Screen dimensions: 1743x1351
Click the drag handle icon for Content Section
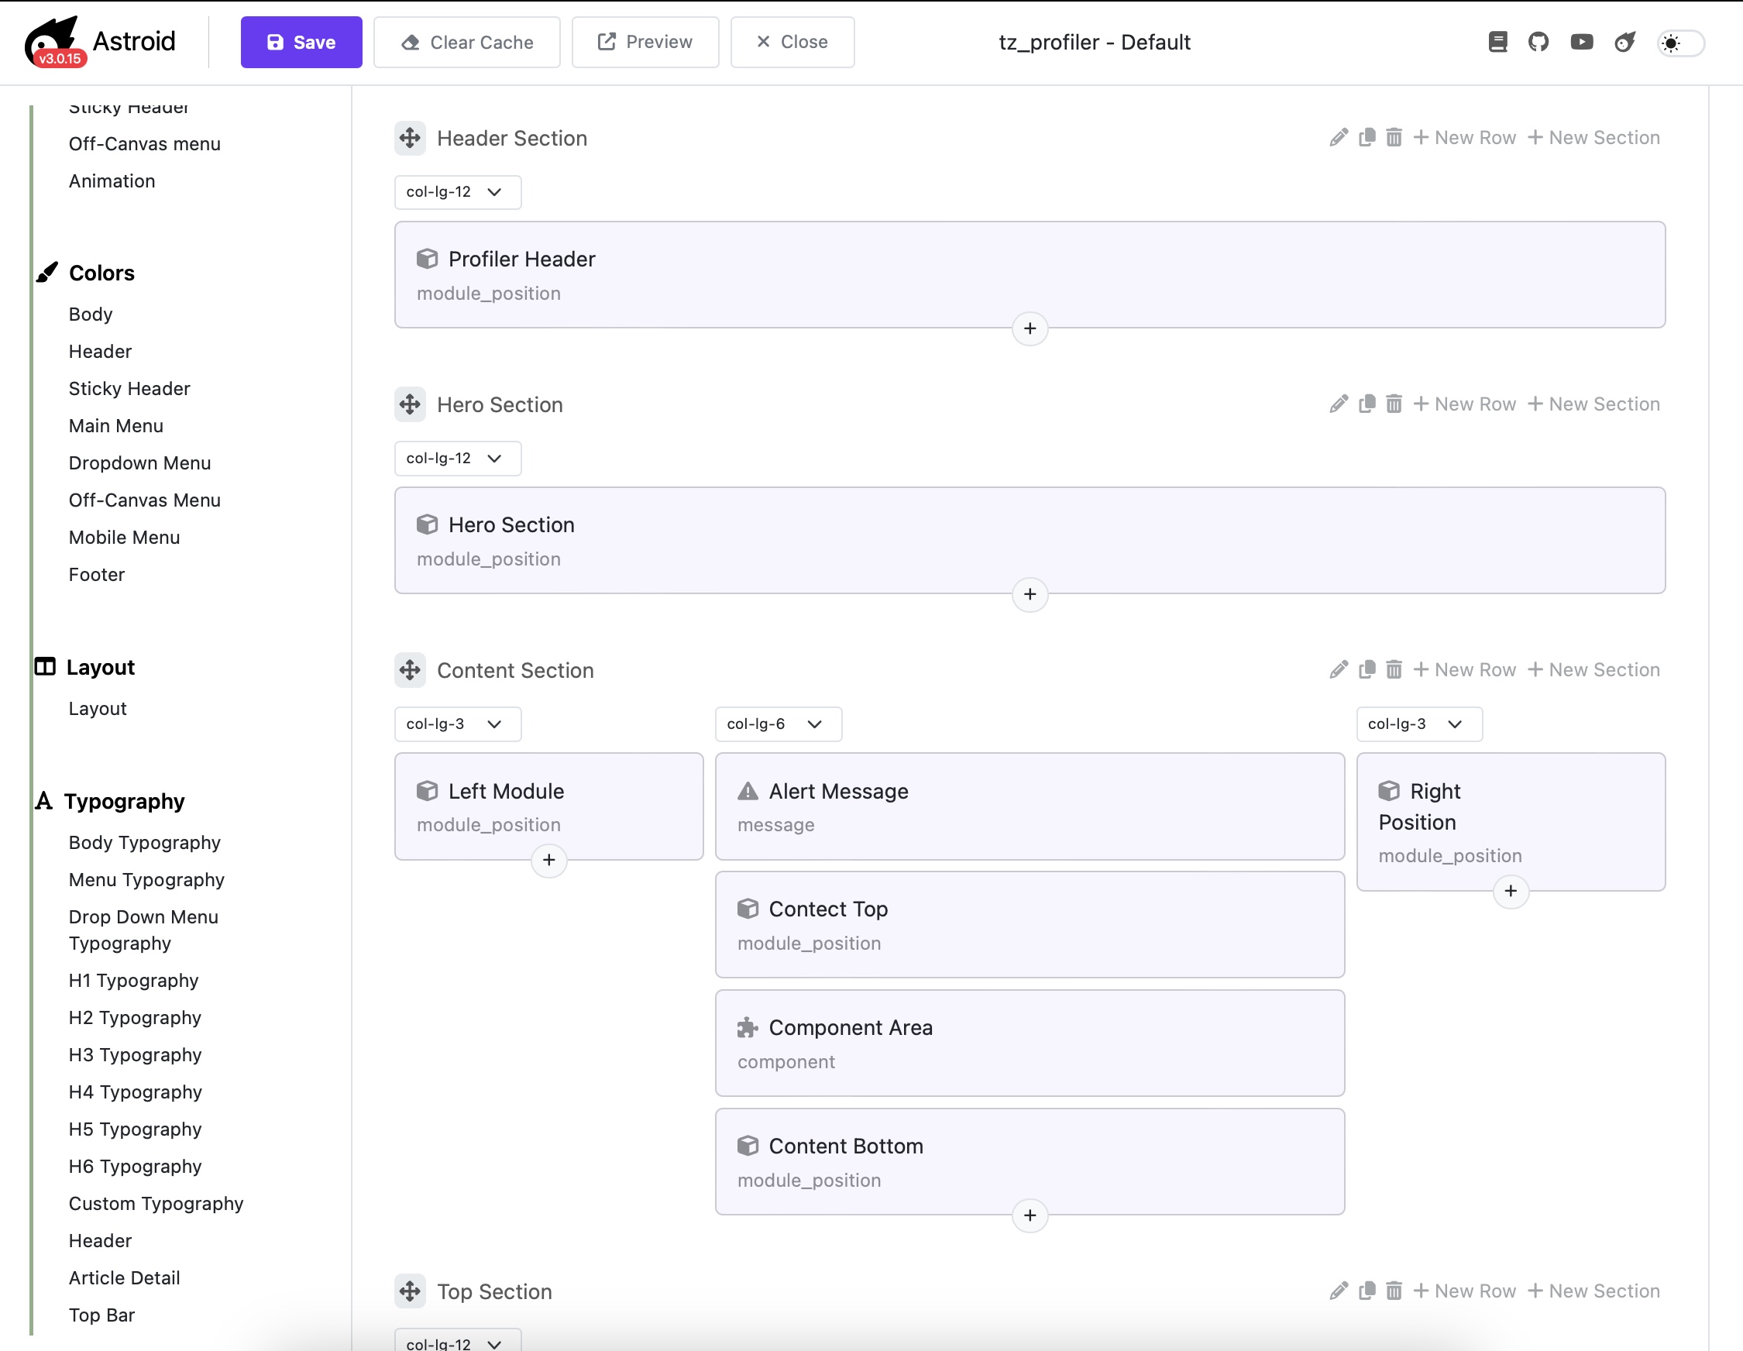click(411, 671)
